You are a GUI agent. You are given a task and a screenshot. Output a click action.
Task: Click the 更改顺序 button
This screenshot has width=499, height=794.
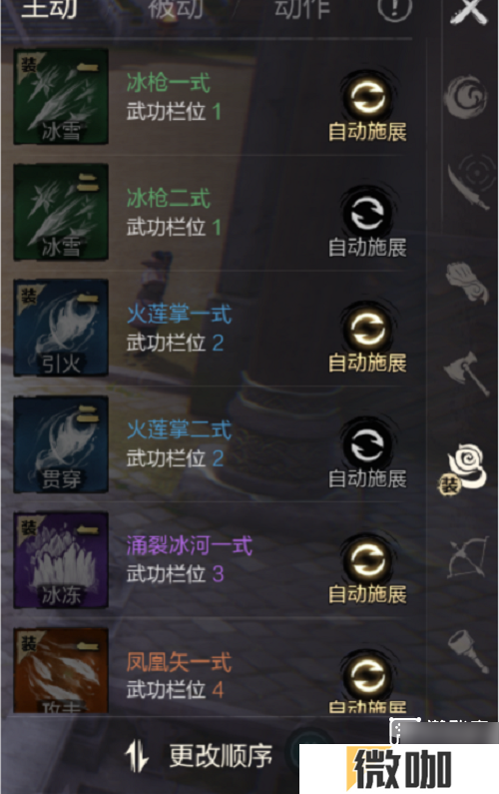tap(199, 755)
